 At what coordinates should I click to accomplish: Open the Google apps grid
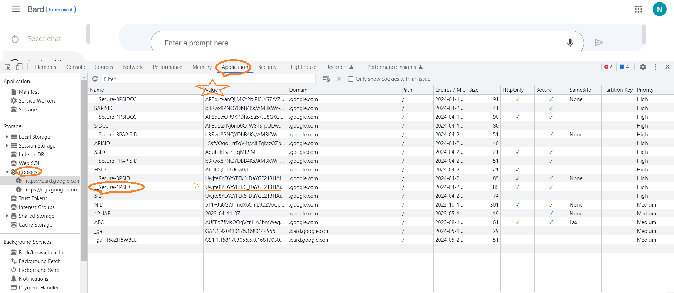[638, 9]
